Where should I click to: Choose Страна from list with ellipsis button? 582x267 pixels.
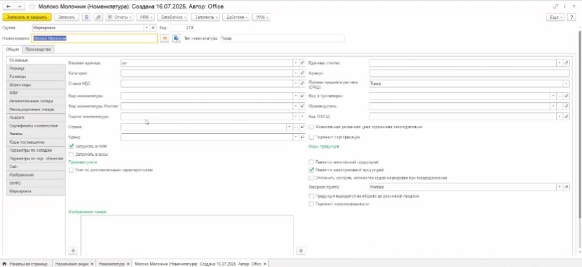click(x=296, y=127)
